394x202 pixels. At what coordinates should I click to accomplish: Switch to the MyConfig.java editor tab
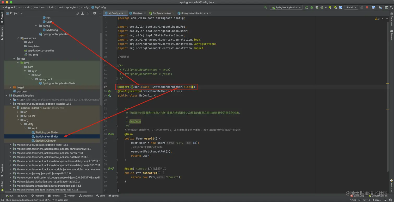[115, 13]
